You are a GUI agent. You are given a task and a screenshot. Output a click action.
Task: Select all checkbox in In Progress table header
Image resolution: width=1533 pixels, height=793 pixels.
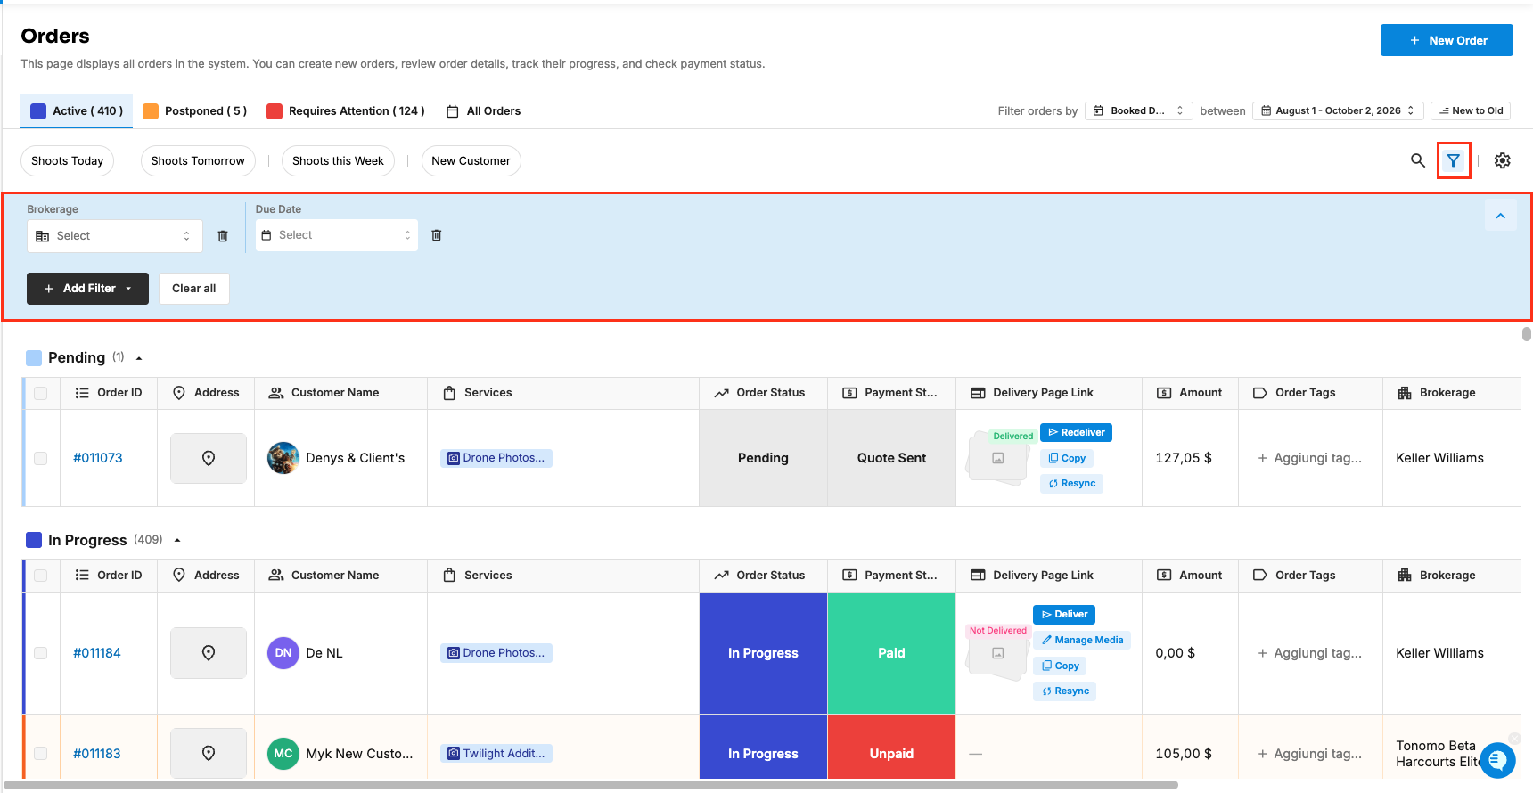[x=41, y=576]
